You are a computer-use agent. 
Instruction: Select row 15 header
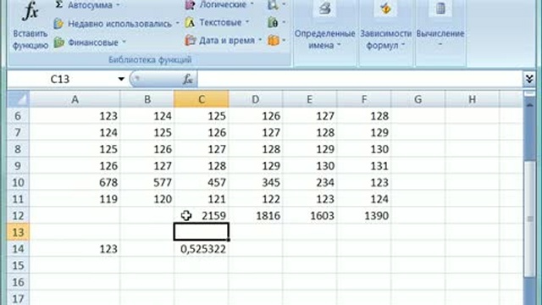(18, 265)
